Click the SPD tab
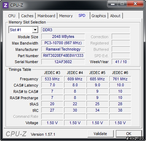 [82, 15]
